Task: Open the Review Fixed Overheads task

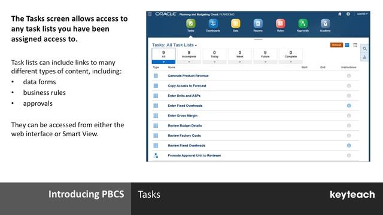Action: [x=186, y=146]
